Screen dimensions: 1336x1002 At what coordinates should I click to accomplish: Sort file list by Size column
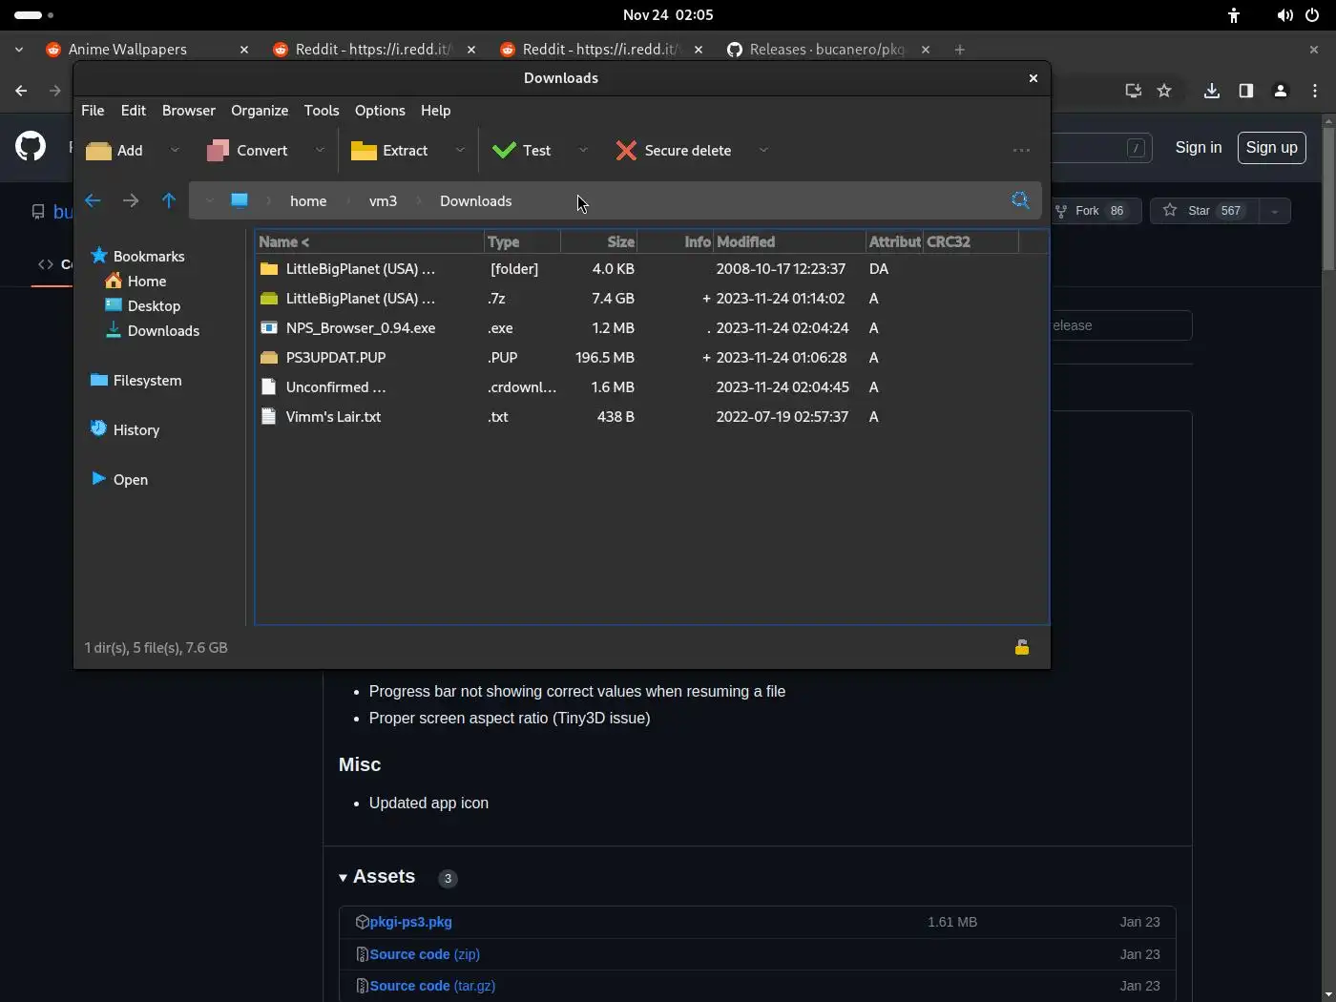point(599,241)
